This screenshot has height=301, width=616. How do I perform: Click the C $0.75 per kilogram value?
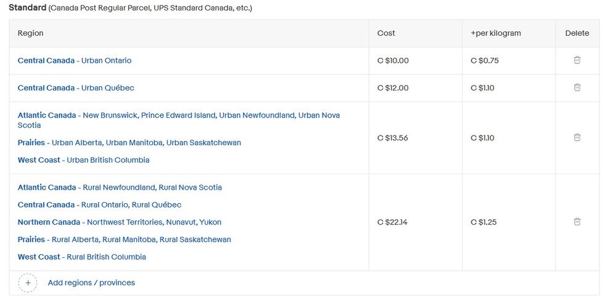(x=484, y=61)
